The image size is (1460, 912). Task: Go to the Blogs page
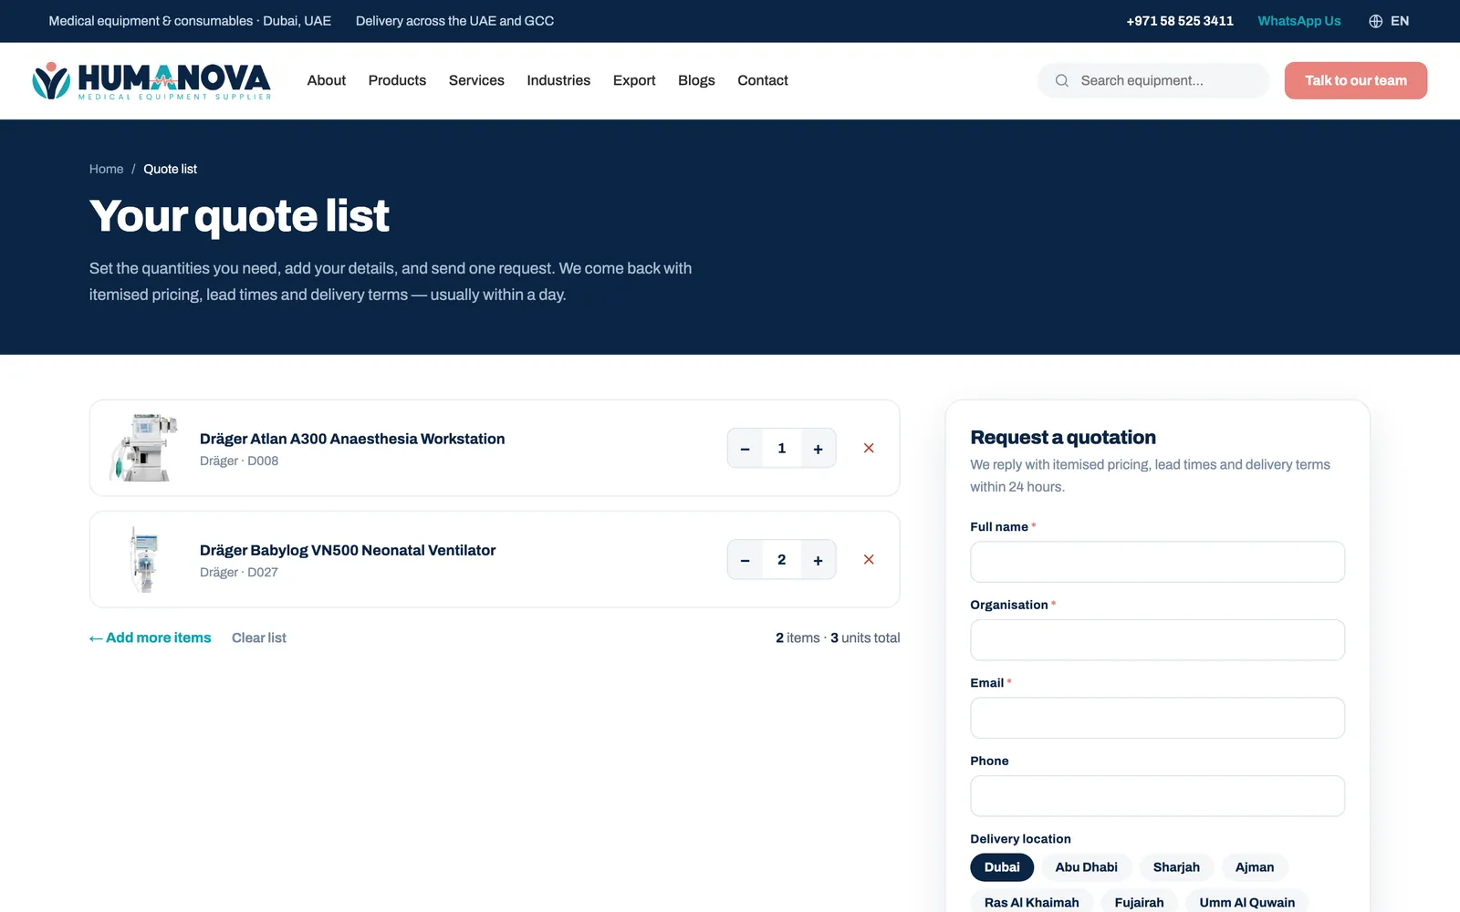tap(696, 80)
